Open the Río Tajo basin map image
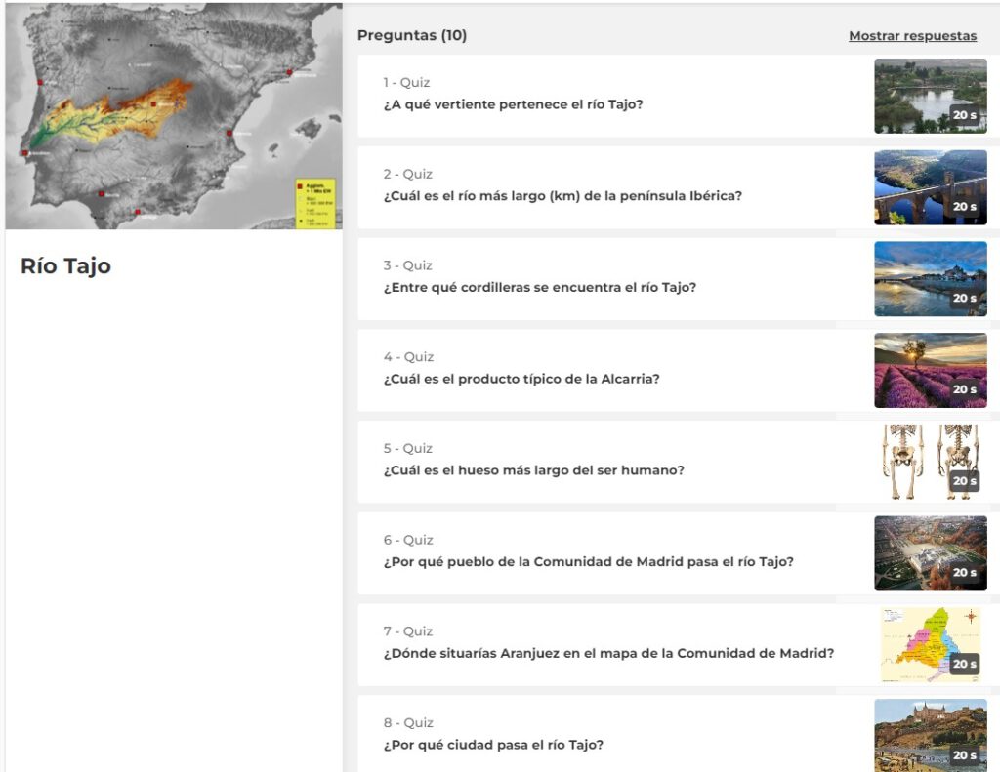The height and width of the screenshot is (772, 1000). [174, 117]
